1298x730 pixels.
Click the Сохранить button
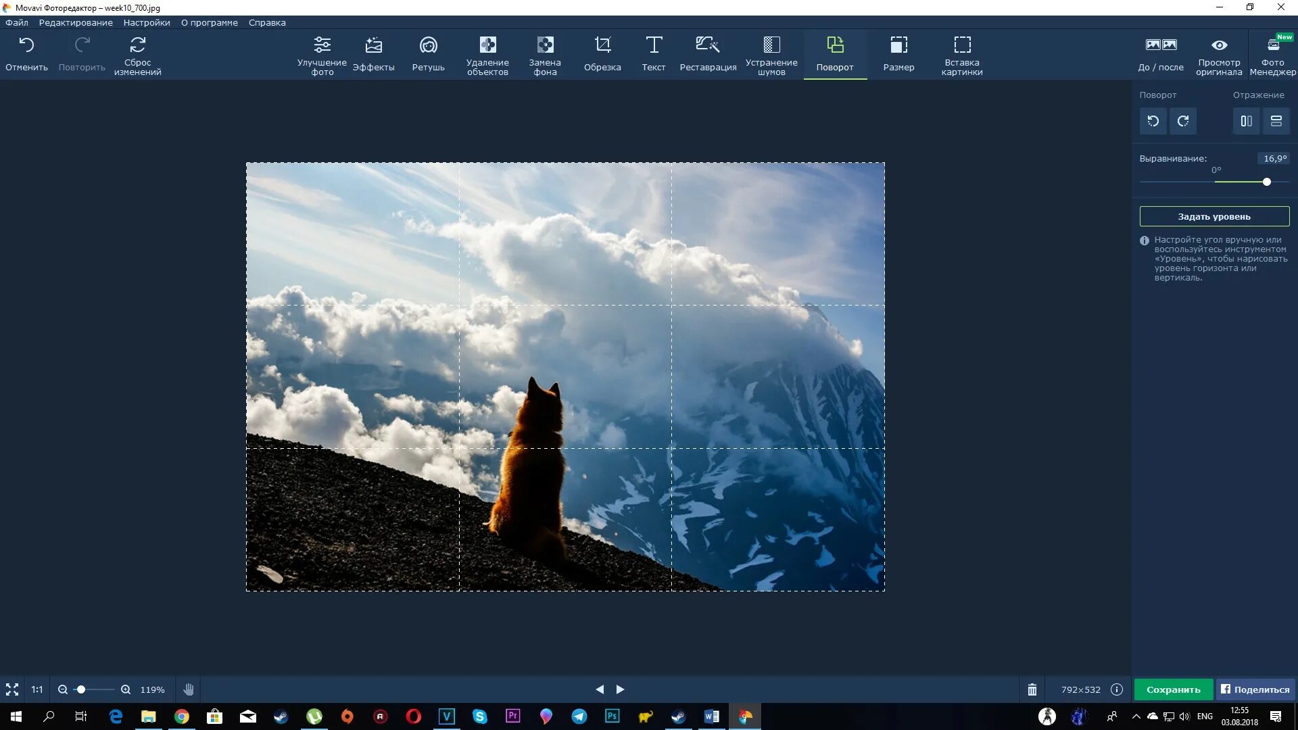(x=1173, y=689)
